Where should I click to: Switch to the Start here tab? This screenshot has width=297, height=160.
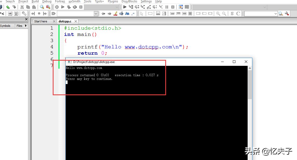(40, 21)
